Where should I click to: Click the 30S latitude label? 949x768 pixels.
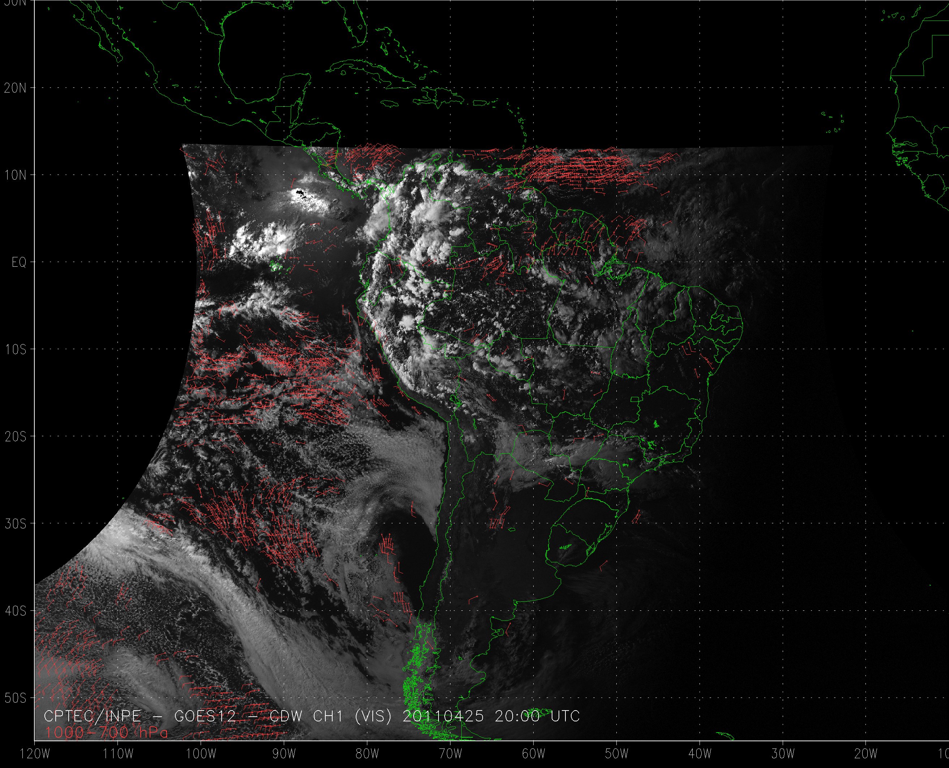pos(16,524)
